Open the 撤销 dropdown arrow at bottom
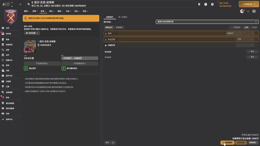The image size is (260, 146). [113, 142]
